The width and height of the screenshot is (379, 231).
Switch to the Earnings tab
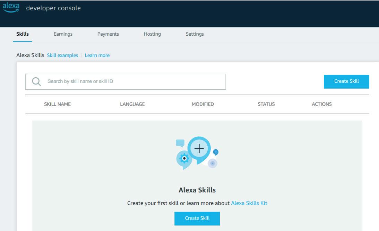pos(63,34)
